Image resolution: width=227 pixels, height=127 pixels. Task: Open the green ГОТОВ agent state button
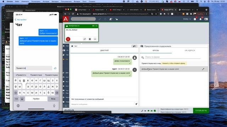click(201, 110)
